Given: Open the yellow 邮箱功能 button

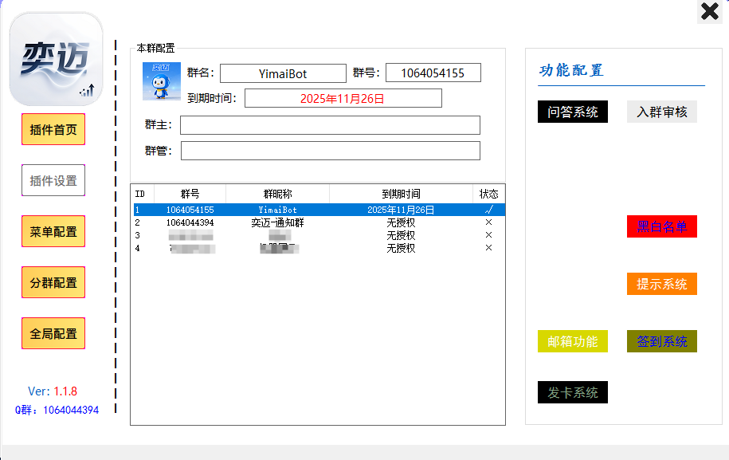Looking at the screenshot, I should tap(573, 341).
